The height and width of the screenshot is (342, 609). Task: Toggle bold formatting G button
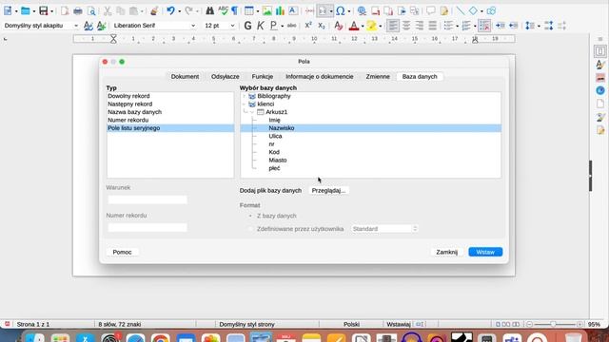click(x=247, y=26)
